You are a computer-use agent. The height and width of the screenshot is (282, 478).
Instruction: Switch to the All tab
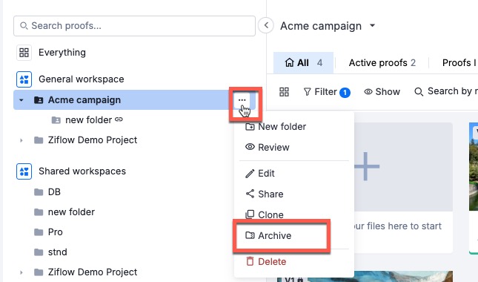303,63
